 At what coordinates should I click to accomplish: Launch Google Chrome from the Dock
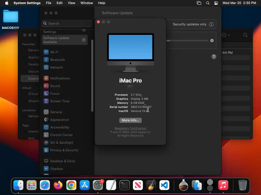(71, 185)
